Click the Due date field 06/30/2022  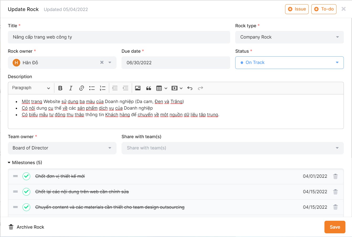(176, 63)
